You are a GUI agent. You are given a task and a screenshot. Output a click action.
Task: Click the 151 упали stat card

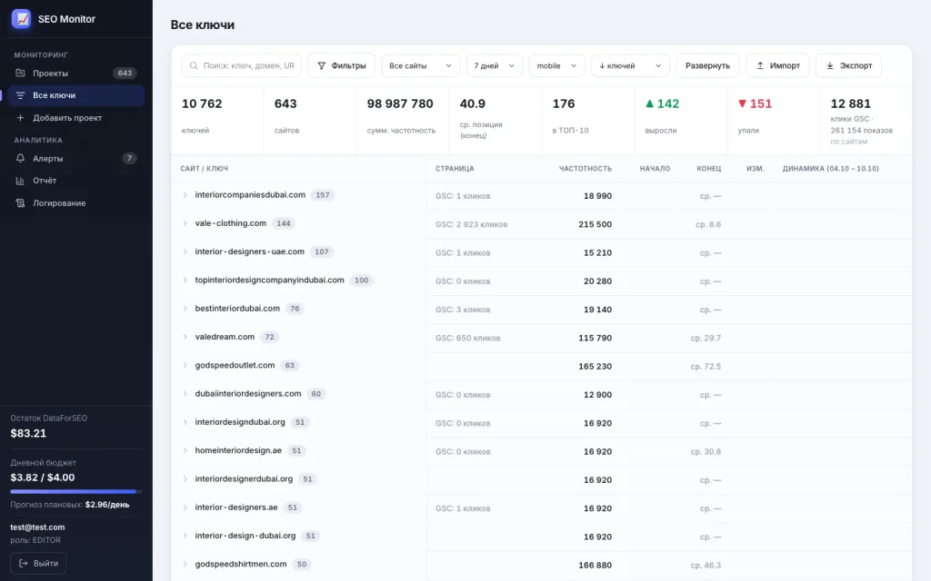[774, 121]
